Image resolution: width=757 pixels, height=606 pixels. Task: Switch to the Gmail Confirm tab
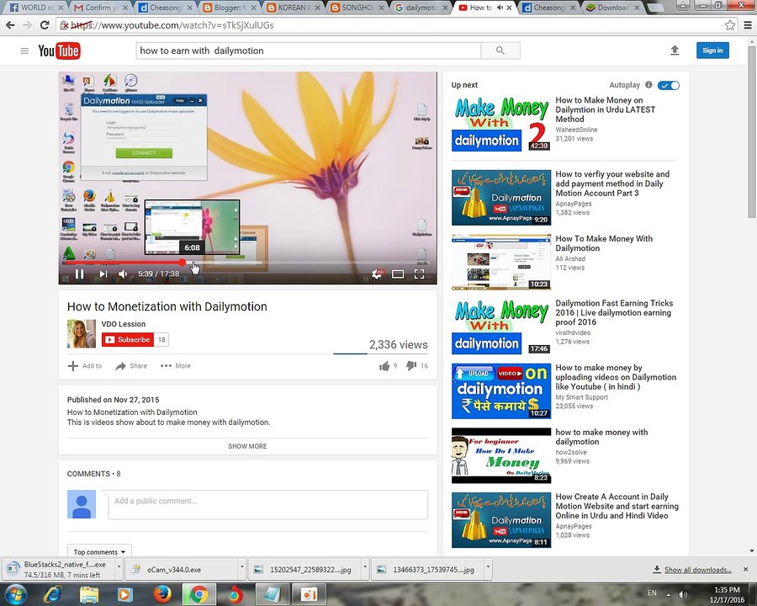[100, 8]
